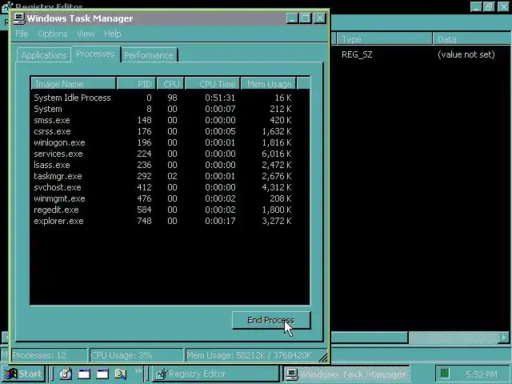512x384 pixels.
Task: Switch to Registry Editor taskbar button
Action: (x=215, y=374)
